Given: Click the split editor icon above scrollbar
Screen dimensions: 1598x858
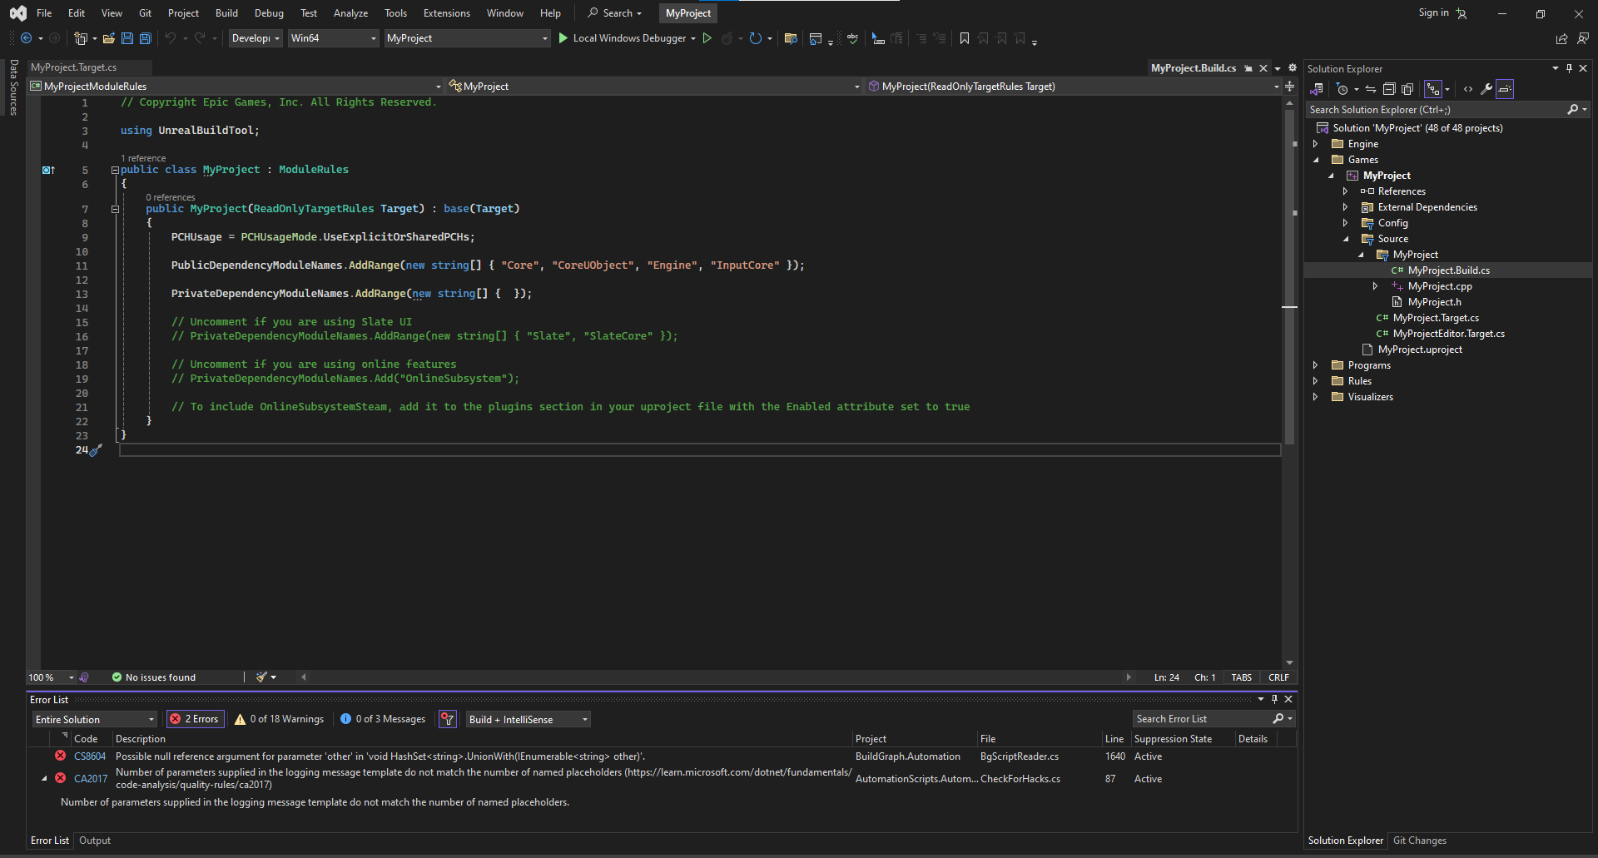Looking at the screenshot, I should [x=1289, y=87].
